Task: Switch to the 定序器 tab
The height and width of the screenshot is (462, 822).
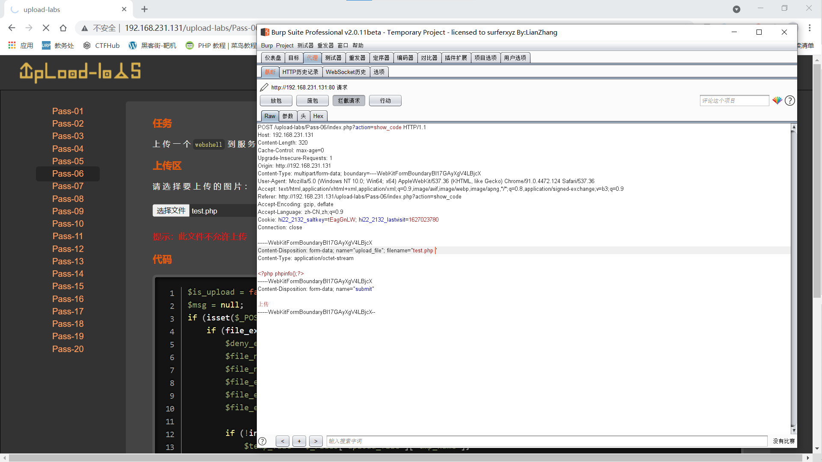Action: (x=381, y=58)
